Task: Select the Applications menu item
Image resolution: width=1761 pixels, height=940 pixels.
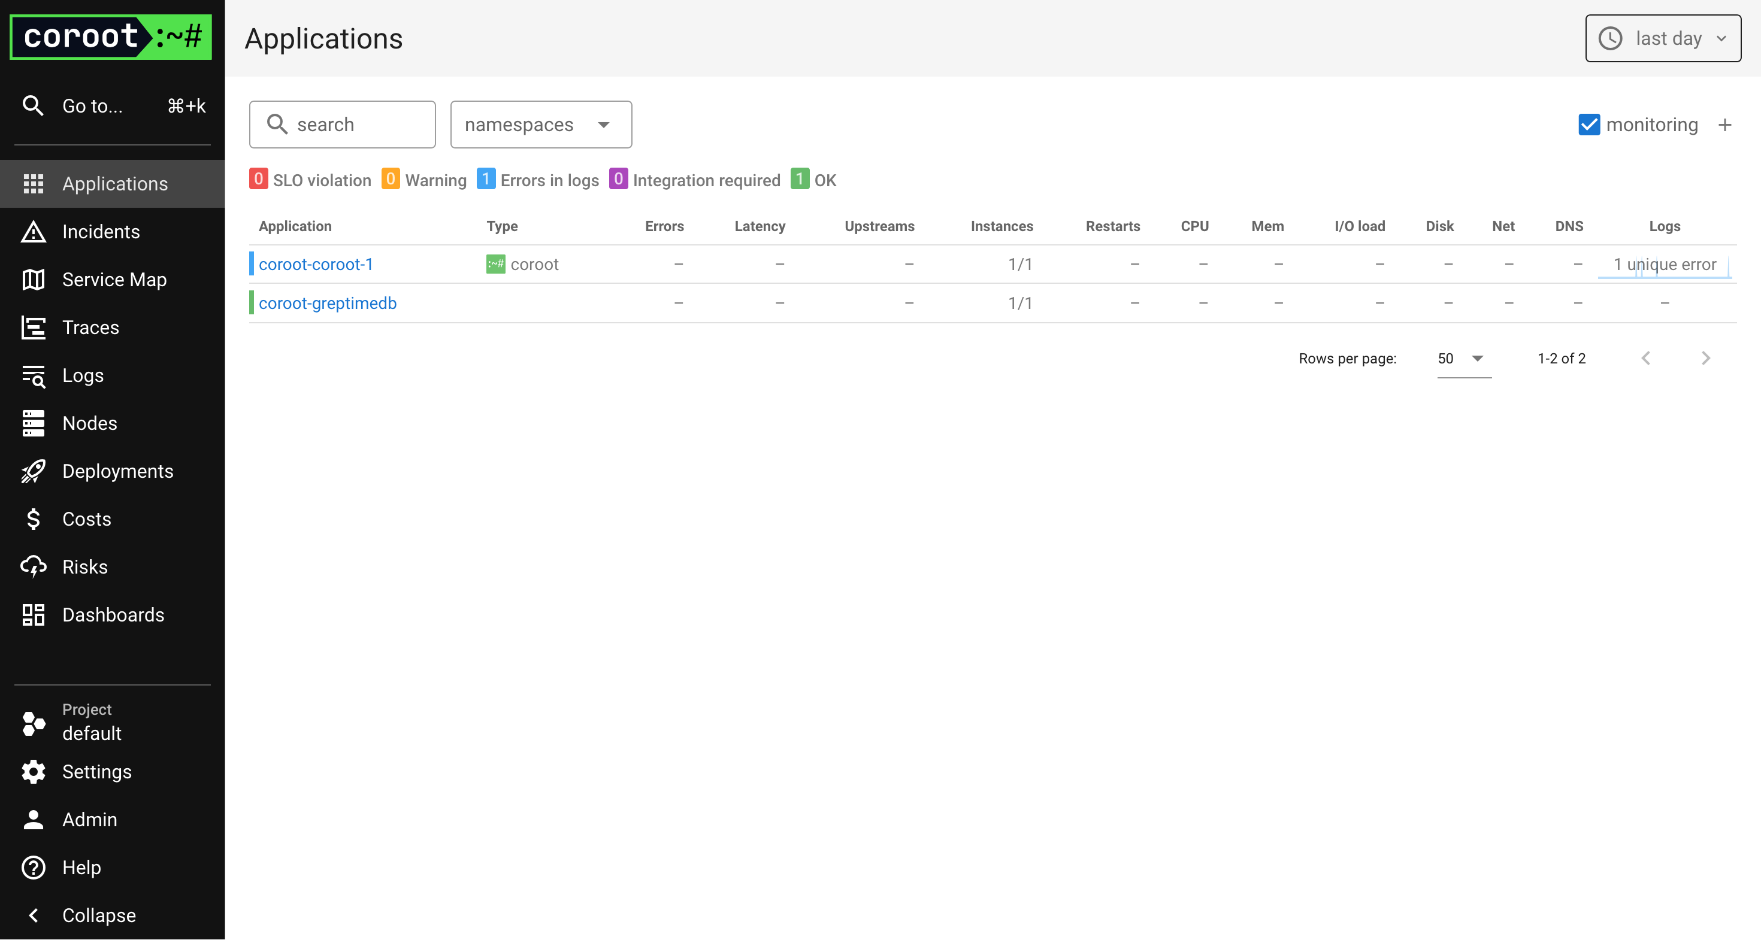Action: tap(115, 184)
